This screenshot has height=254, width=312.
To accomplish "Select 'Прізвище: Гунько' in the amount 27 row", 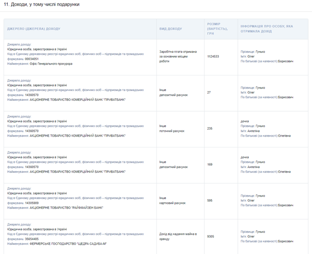I will [x=253, y=87].
